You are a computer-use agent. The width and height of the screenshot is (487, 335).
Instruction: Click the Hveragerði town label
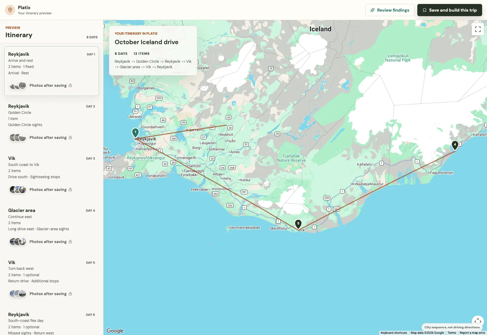click(x=187, y=158)
